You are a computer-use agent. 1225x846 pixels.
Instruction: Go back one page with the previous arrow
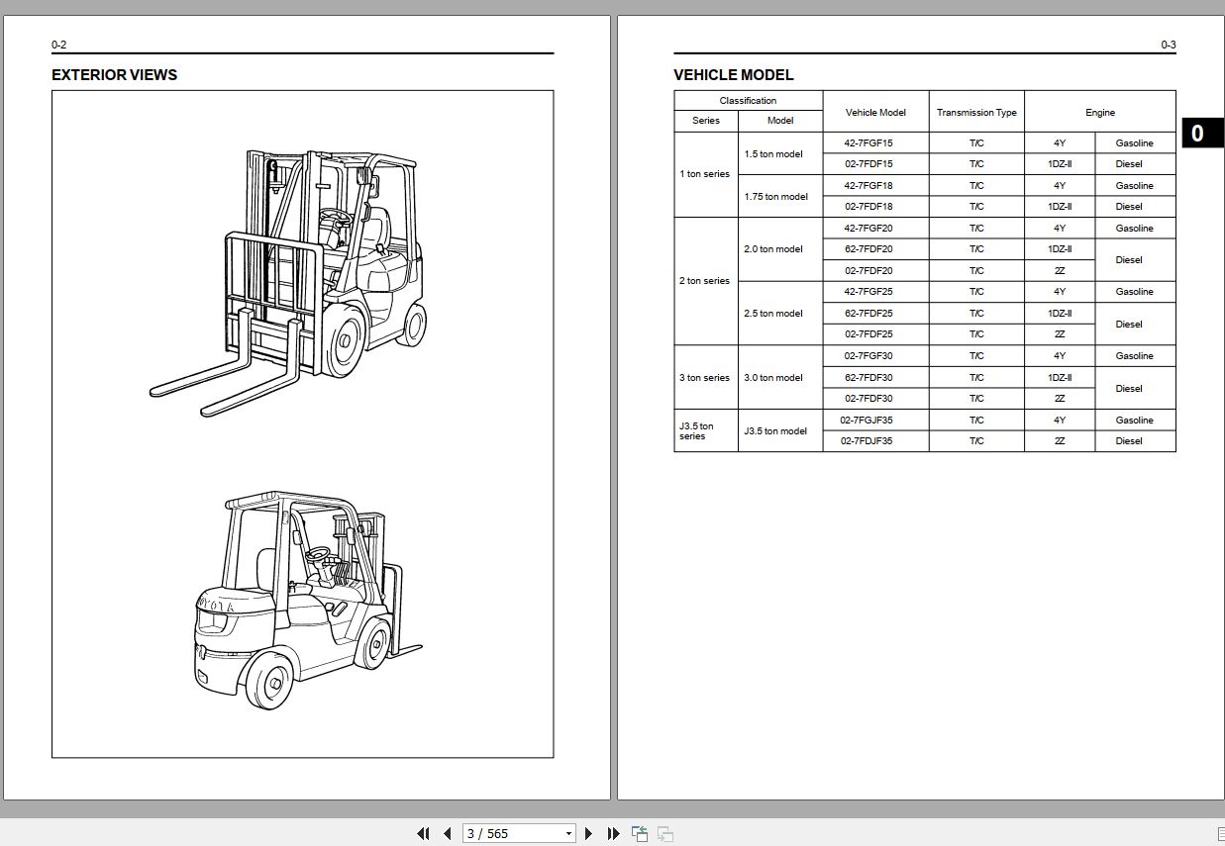point(447,833)
